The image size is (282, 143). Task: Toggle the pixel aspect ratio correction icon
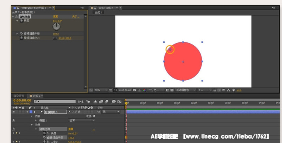(215, 90)
